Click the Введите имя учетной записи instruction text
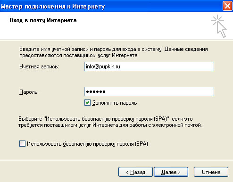This screenshot has width=233, height=182. tap(114, 52)
